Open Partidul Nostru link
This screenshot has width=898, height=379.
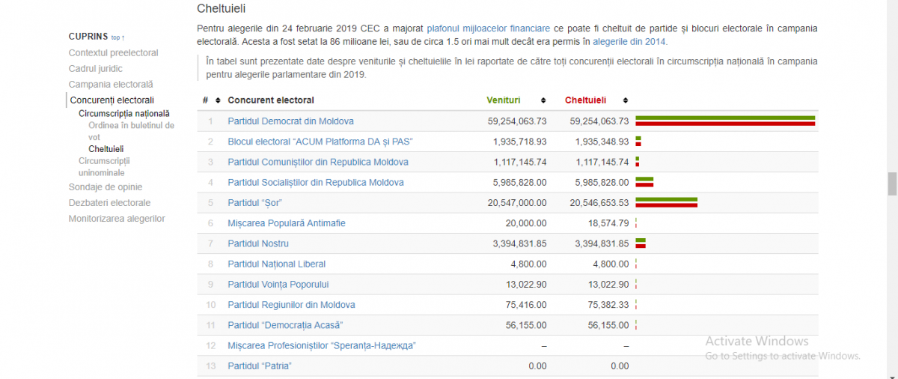(x=258, y=243)
